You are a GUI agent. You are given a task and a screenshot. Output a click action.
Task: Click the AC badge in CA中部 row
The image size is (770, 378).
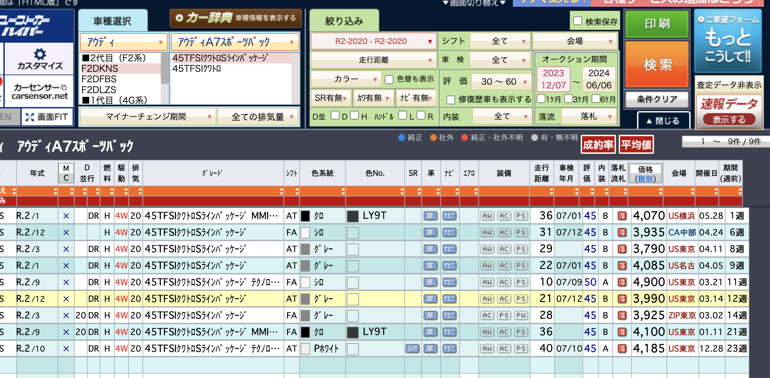click(x=504, y=232)
